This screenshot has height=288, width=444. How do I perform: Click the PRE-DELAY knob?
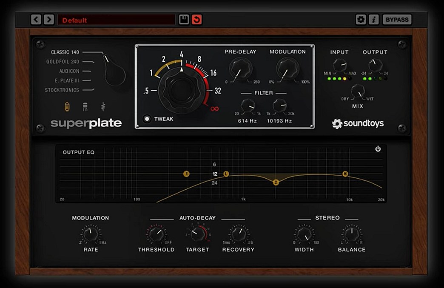[241, 69]
